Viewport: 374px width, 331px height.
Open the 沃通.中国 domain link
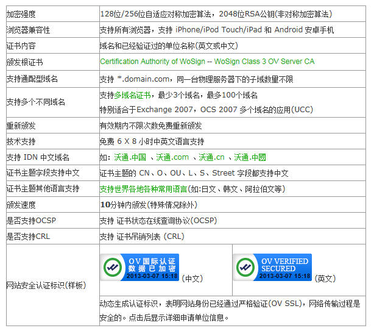pyautogui.click(x=130, y=157)
